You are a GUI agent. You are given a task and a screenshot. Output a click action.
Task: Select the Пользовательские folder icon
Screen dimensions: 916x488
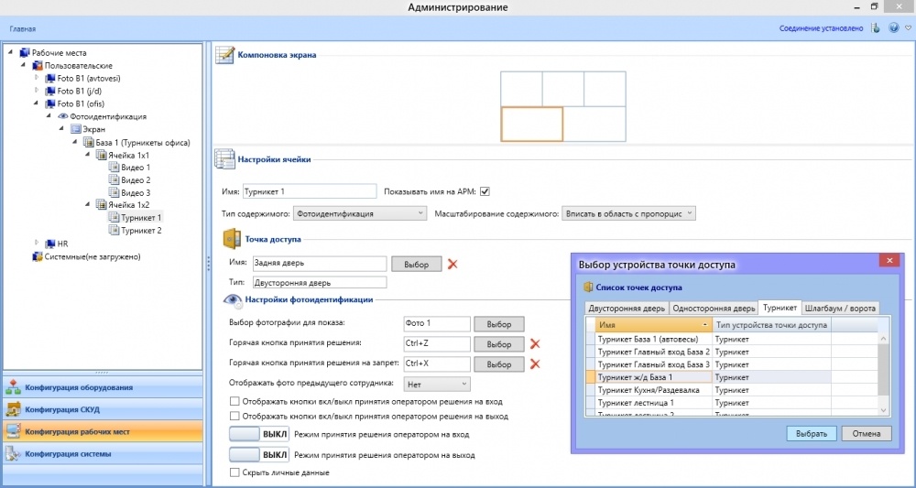pyautogui.click(x=38, y=65)
